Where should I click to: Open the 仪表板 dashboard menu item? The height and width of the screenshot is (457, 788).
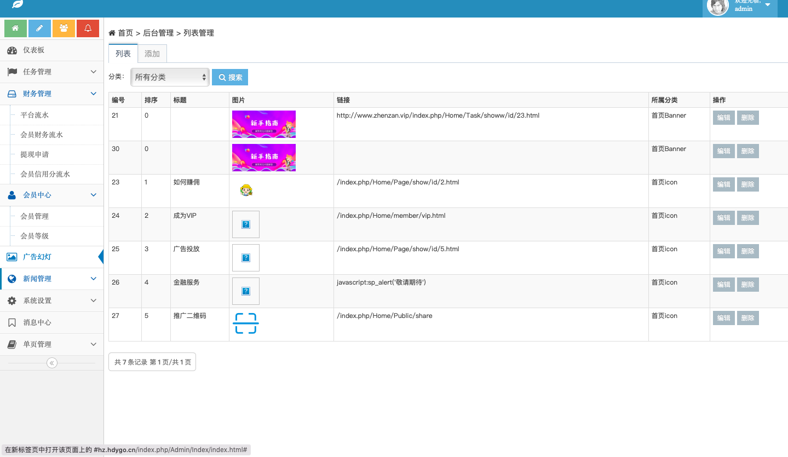[33, 50]
